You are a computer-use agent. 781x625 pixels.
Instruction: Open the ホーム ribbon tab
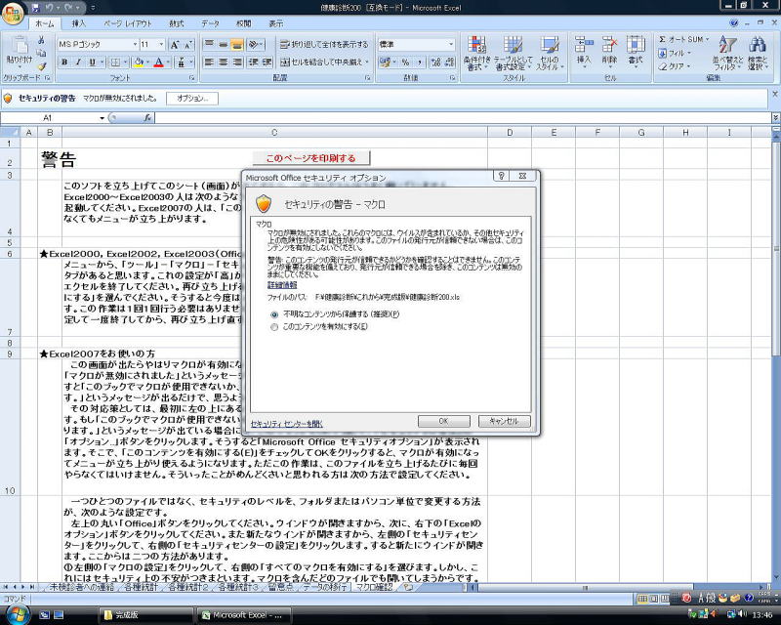(44, 23)
